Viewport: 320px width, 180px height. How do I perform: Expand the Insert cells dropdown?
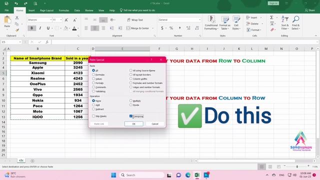click(261, 17)
